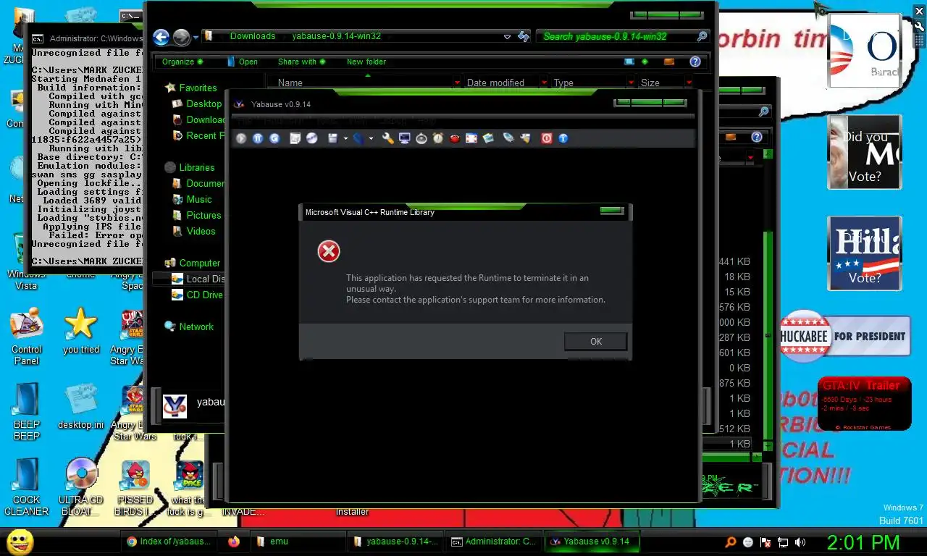Viewport: 927px width, 556px height.
Task: Click the smiley Start button
Action: (20, 542)
